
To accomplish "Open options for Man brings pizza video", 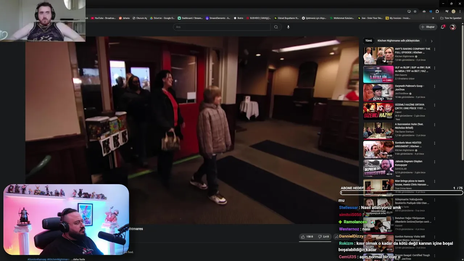I will [434, 181].
